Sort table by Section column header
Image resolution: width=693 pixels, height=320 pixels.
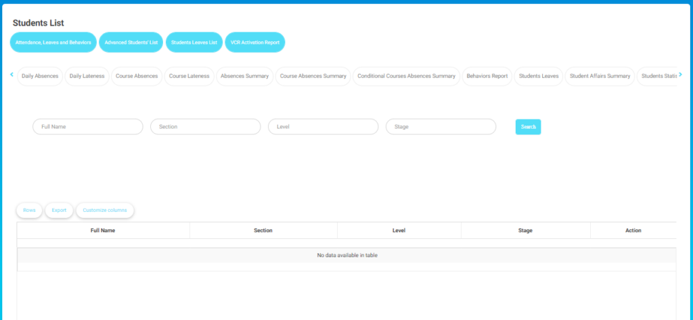(263, 230)
